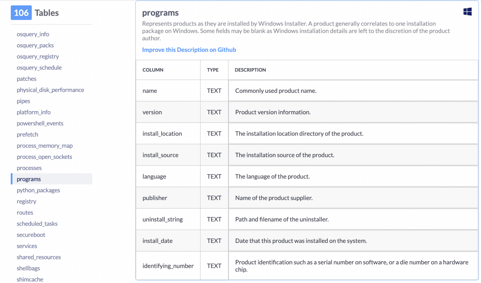Select the patches table entry
The image size is (481, 283).
pos(27,79)
